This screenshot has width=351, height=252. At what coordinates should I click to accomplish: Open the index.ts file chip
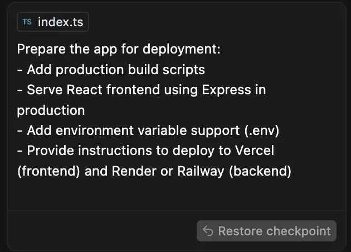(x=53, y=22)
